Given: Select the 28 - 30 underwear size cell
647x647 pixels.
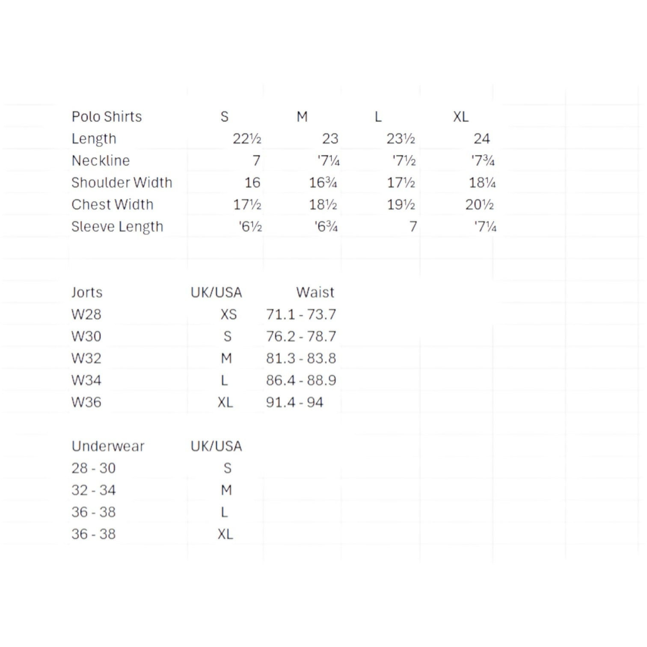Looking at the screenshot, I should click(x=93, y=468).
